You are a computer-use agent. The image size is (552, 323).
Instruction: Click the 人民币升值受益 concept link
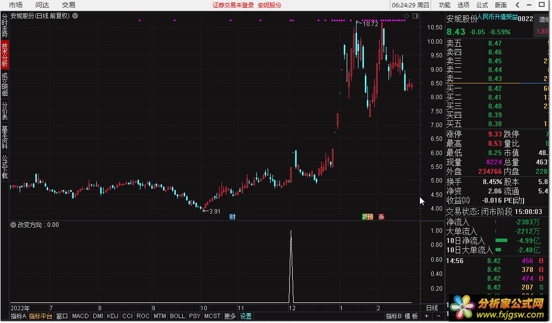click(x=497, y=17)
